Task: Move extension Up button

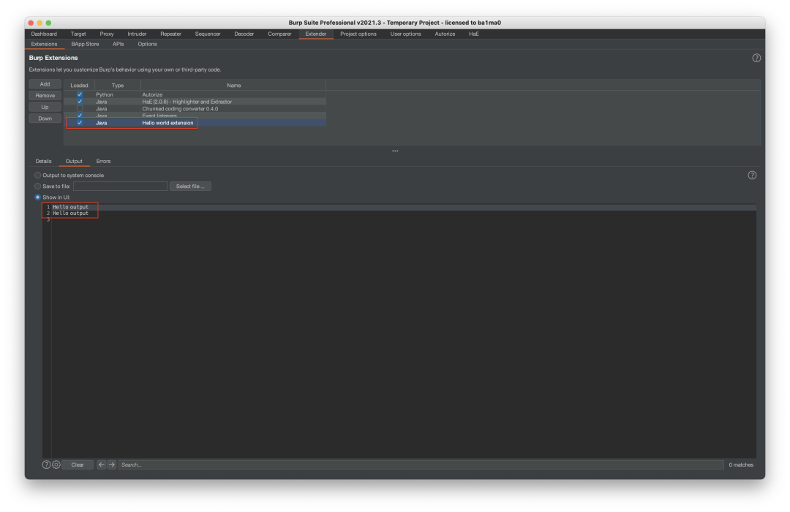Action: (45, 108)
